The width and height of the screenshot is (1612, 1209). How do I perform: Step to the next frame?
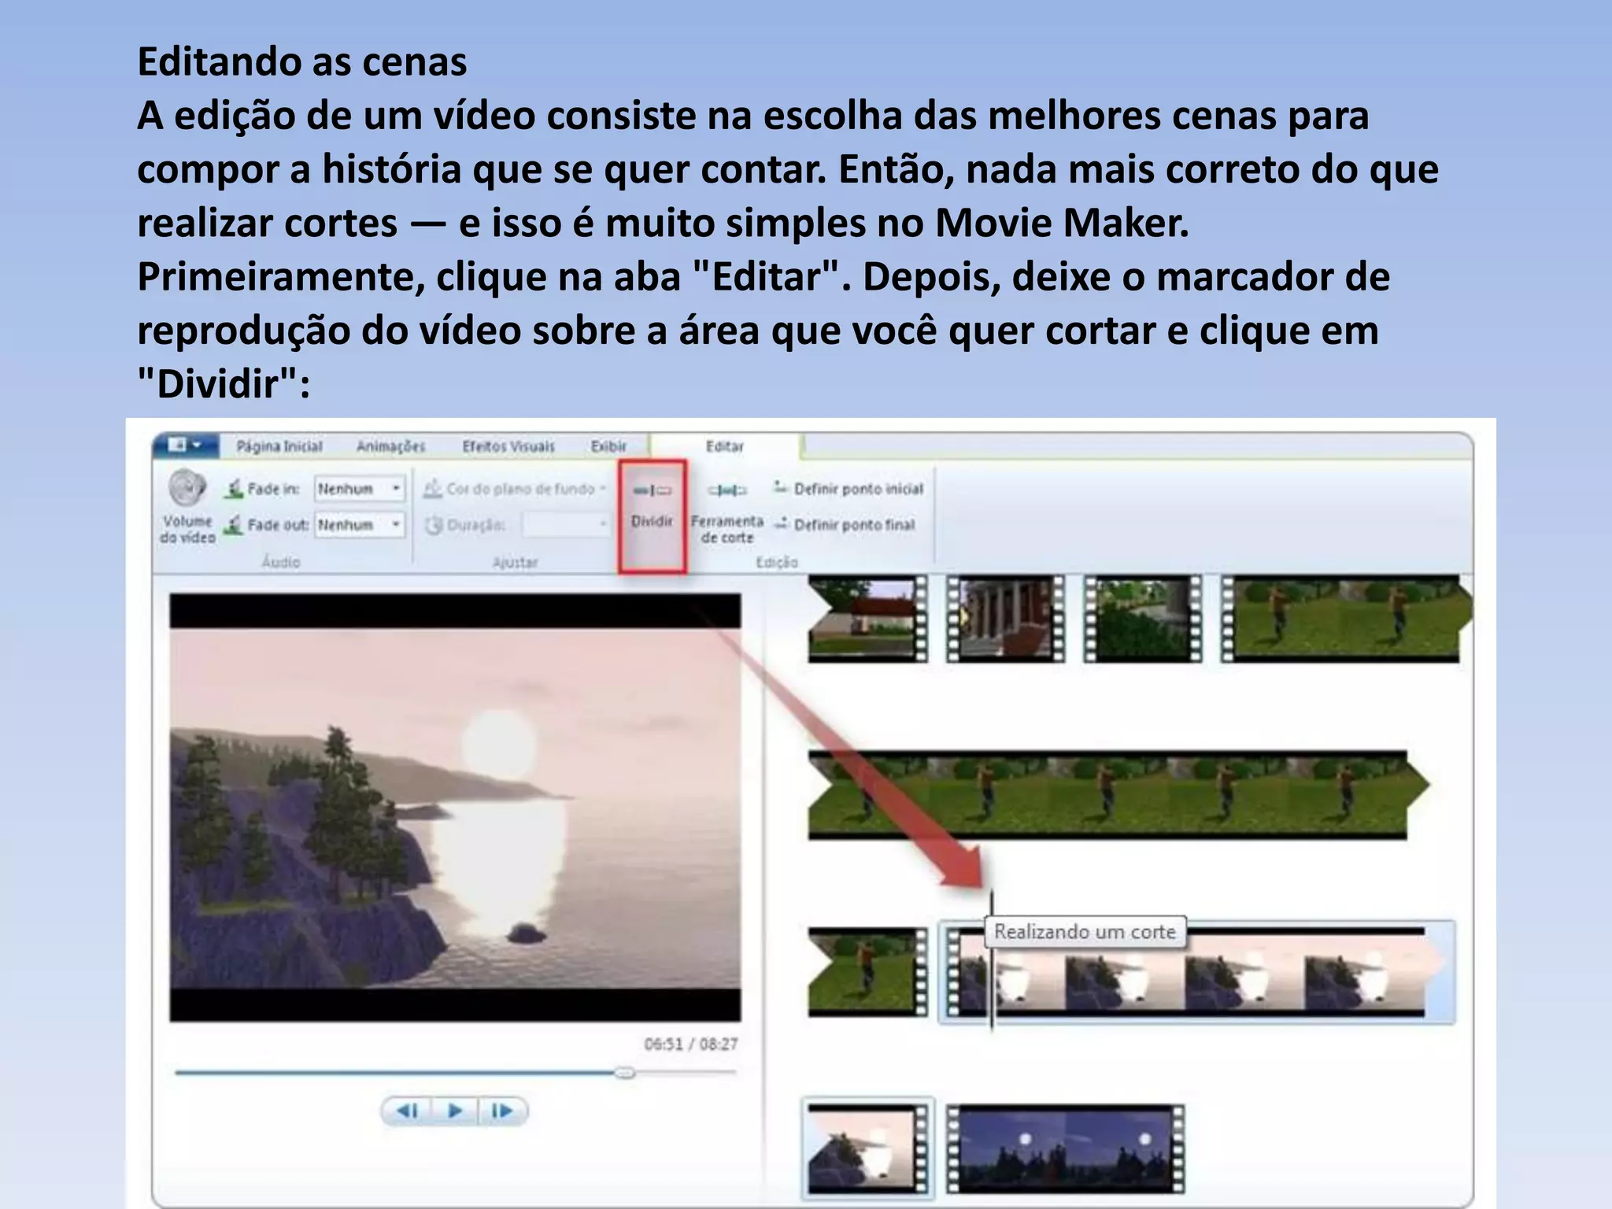pos(502,1111)
